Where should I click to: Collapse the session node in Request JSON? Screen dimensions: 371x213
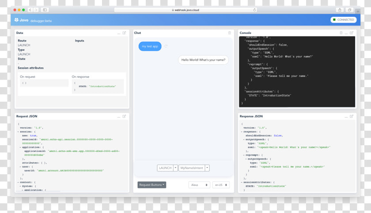18,132
